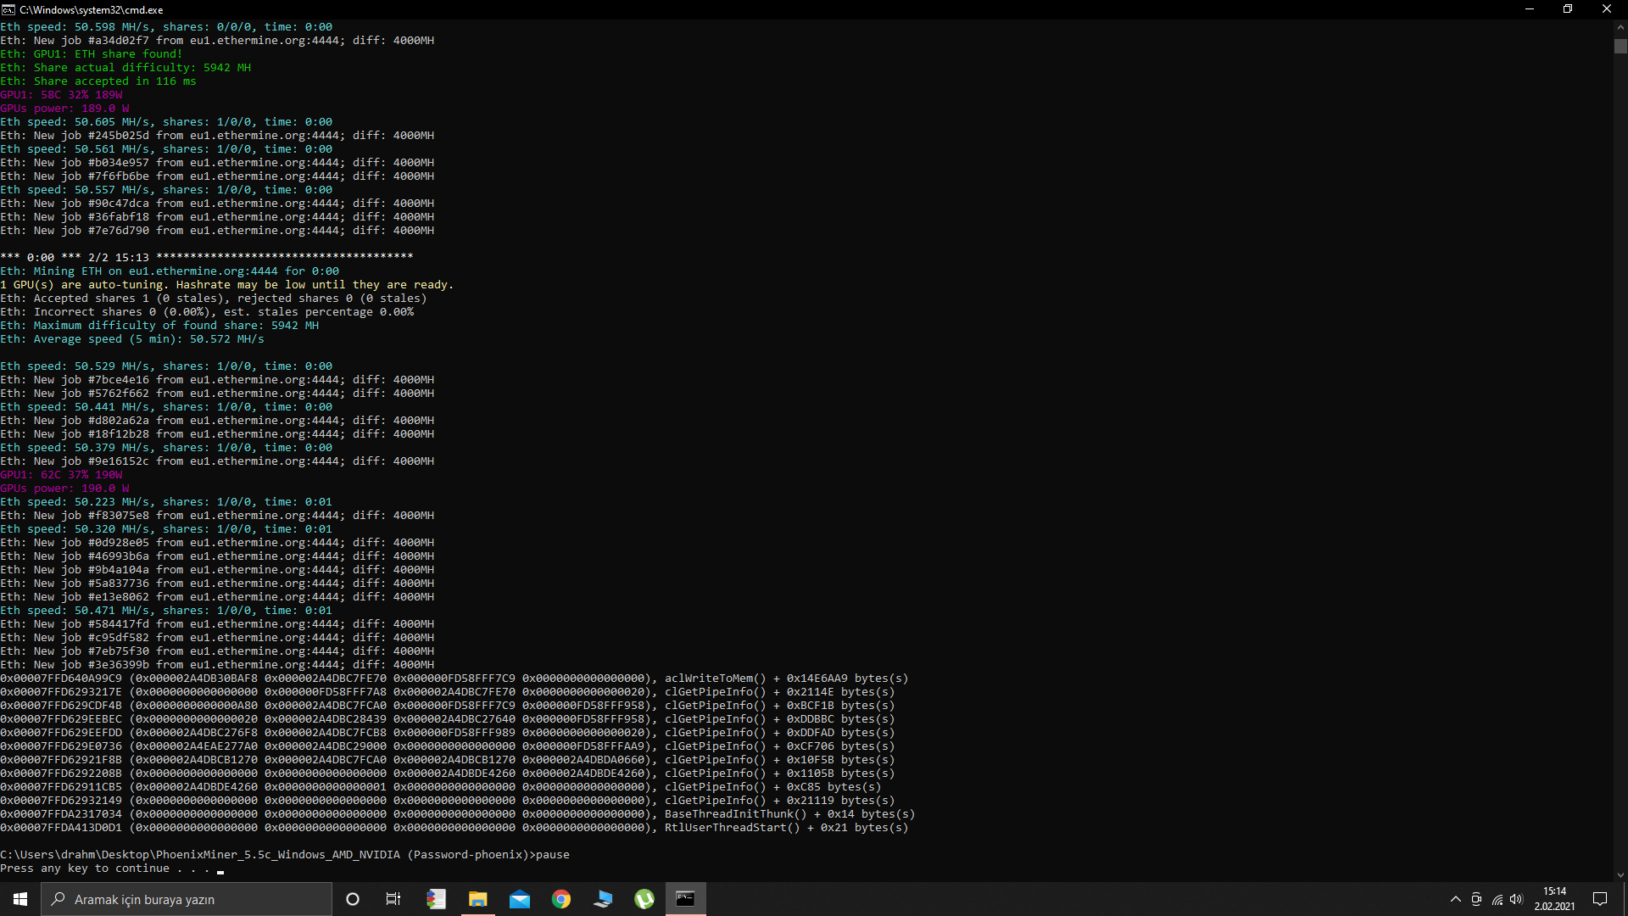Expand the hidden system tray icons
1628x916 pixels.
click(x=1456, y=899)
